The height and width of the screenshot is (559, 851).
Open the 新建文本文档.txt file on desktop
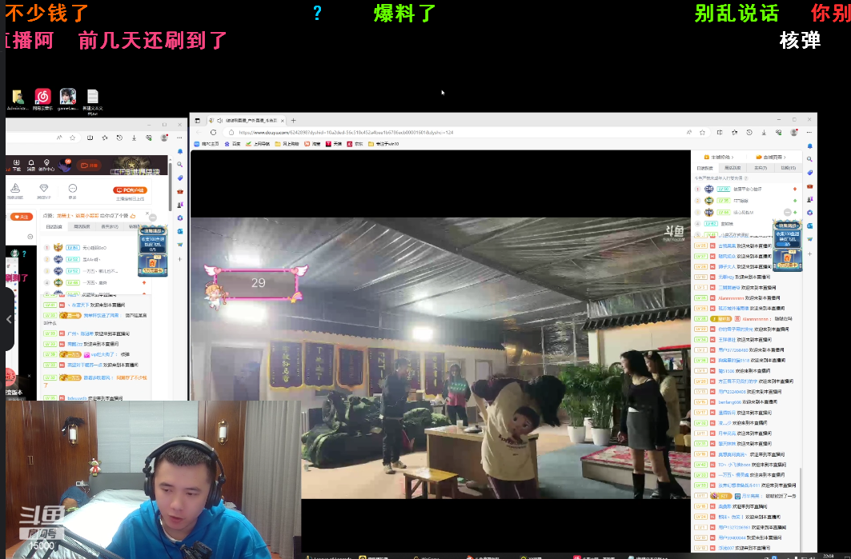pos(93,101)
